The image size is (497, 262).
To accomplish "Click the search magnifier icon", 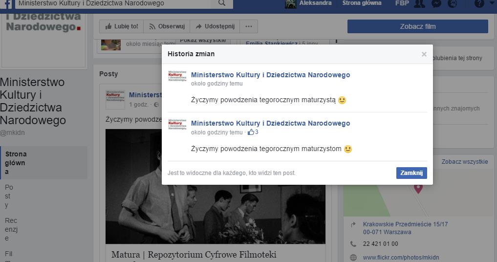I will click(222, 3).
